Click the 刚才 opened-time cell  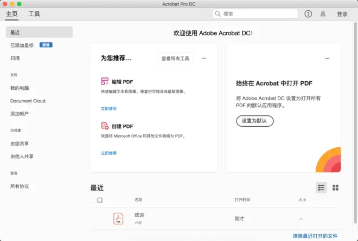(239, 219)
